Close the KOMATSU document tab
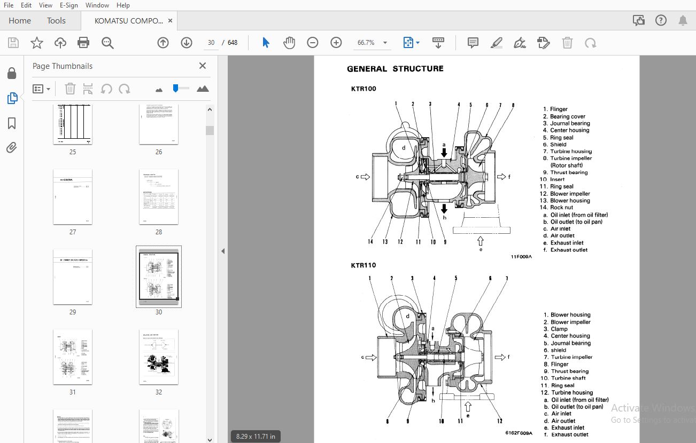The width and height of the screenshot is (696, 443). (170, 20)
